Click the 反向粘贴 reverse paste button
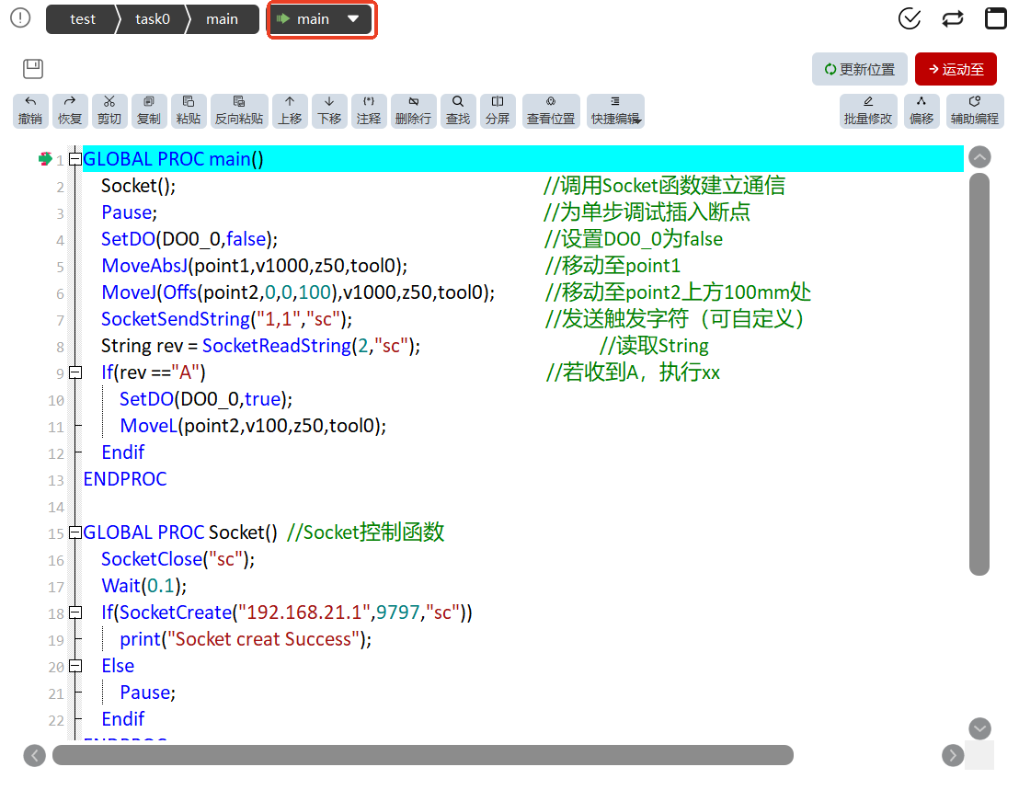1019x790 pixels. coord(239,110)
